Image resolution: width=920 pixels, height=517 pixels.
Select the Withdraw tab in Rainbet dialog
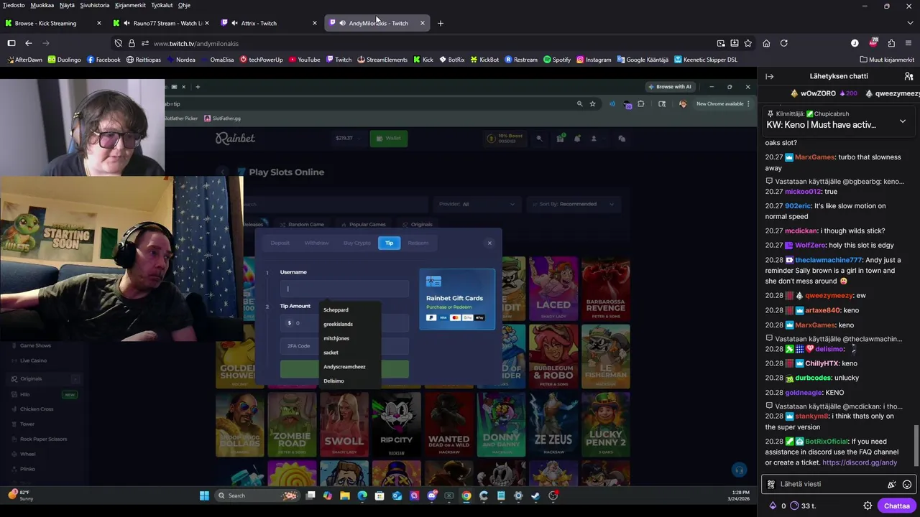(x=316, y=243)
